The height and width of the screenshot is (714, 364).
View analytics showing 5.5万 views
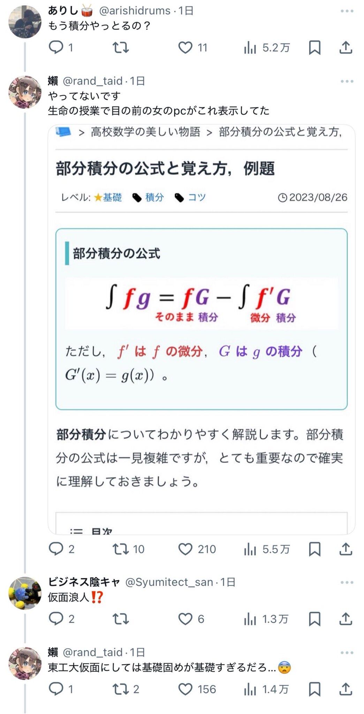pos(267,549)
